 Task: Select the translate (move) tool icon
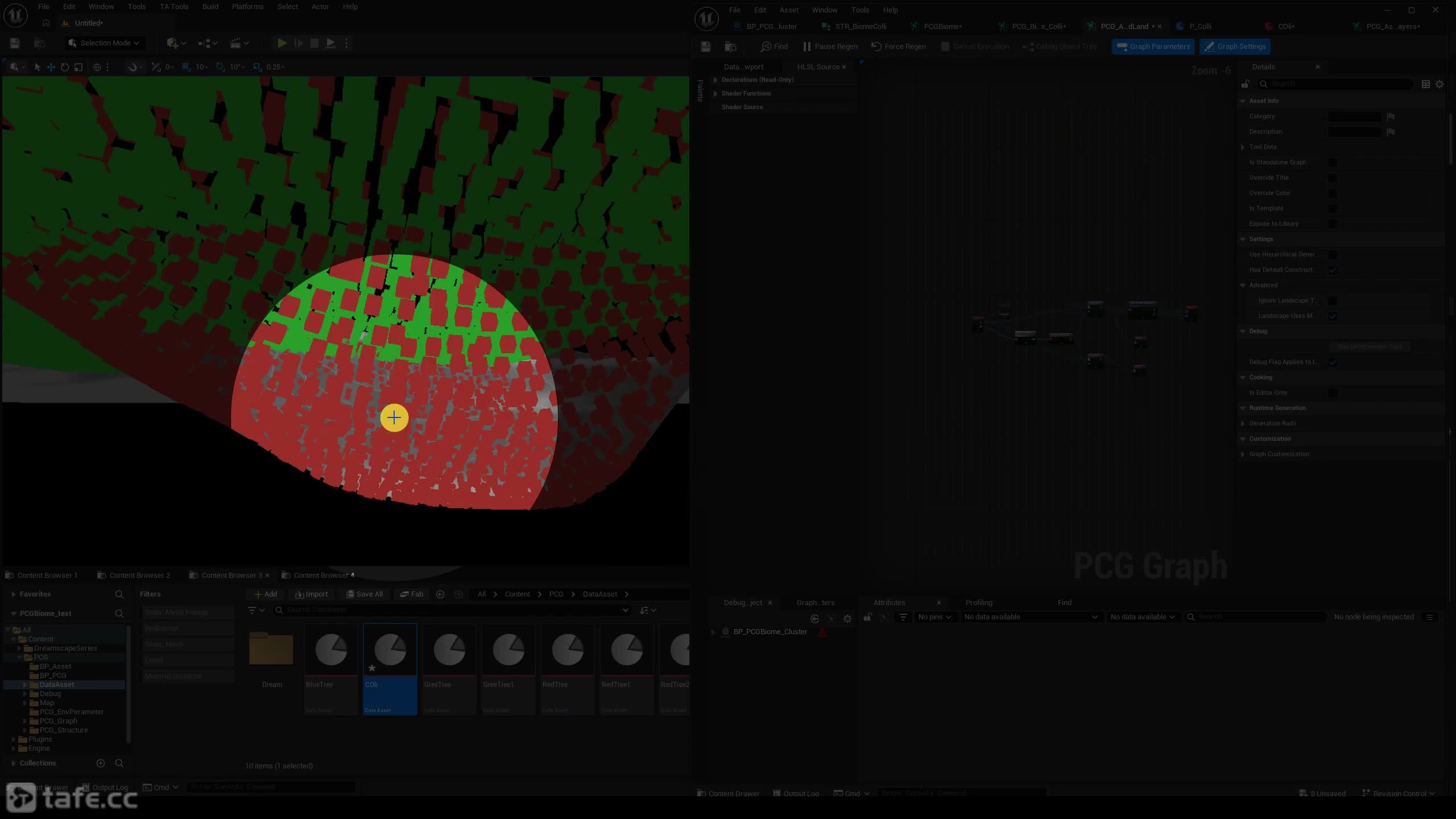point(51,67)
